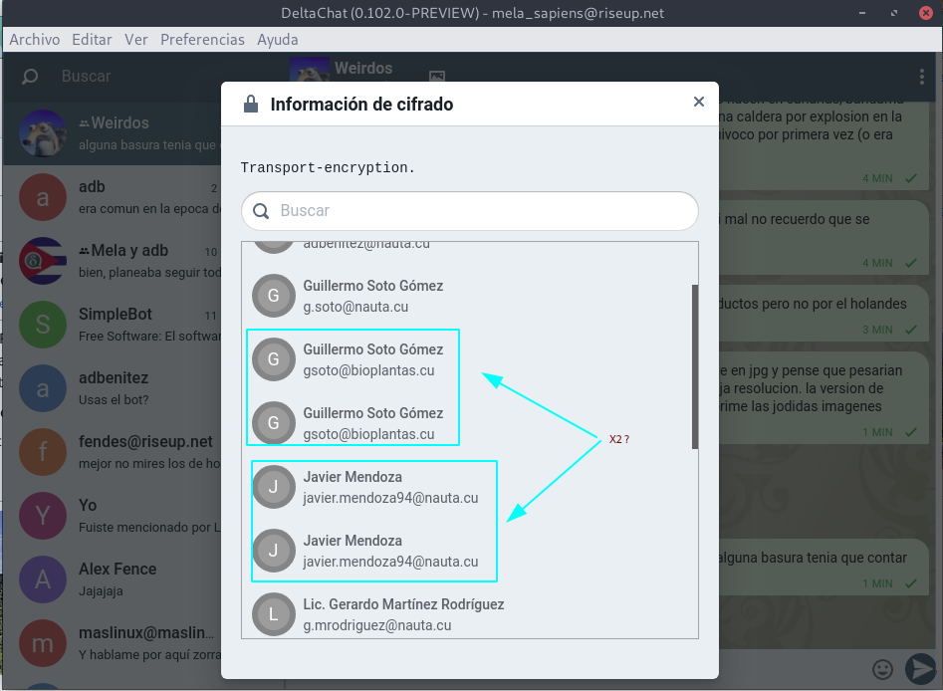Click the orange f avatar of fendes@riseup.net

[x=43, y=452]
